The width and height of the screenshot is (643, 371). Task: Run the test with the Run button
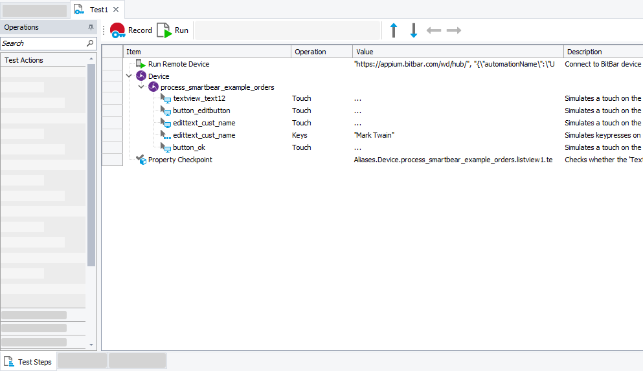point(173,30)
